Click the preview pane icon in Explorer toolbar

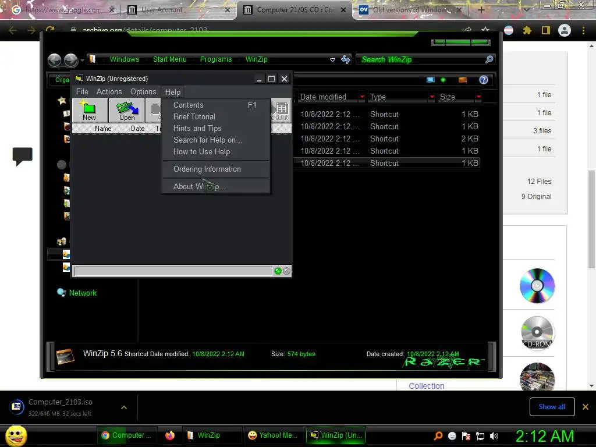(463, 80)
